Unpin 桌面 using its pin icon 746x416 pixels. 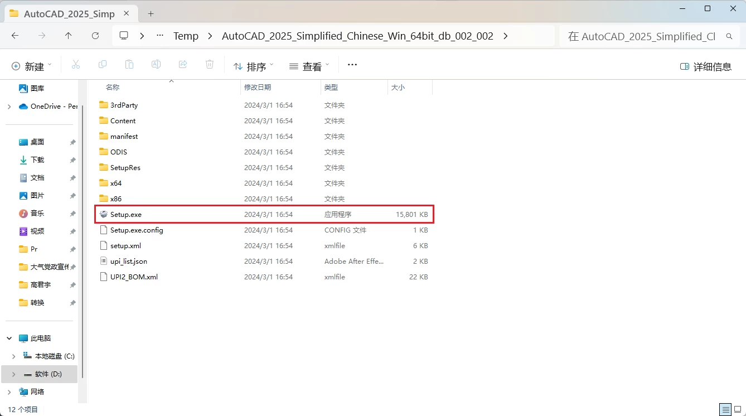[x=72, y=142]
